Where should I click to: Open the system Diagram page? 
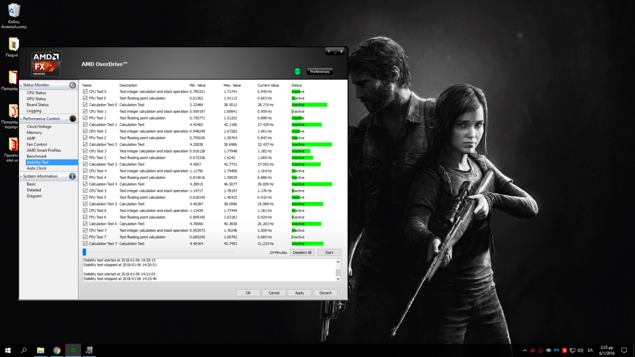(34, 196)
